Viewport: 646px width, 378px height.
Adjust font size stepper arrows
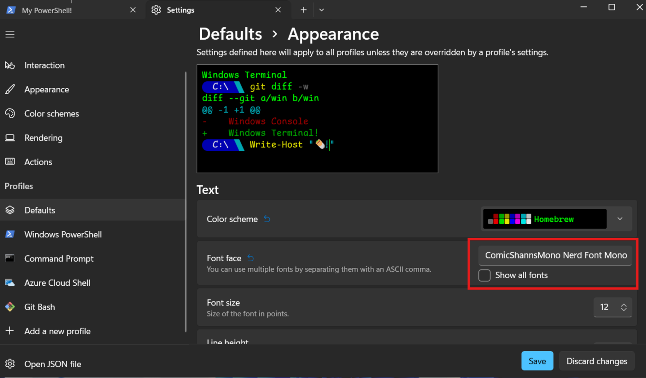tap(624, 307)
